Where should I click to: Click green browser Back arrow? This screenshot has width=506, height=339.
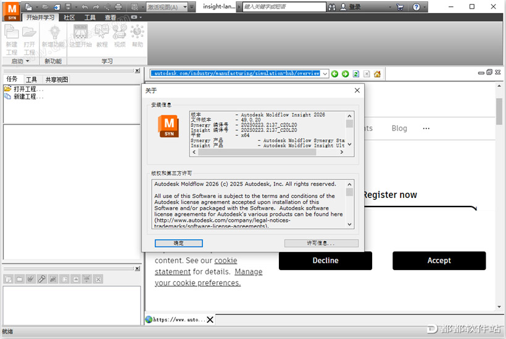click(x=334, y=74)
